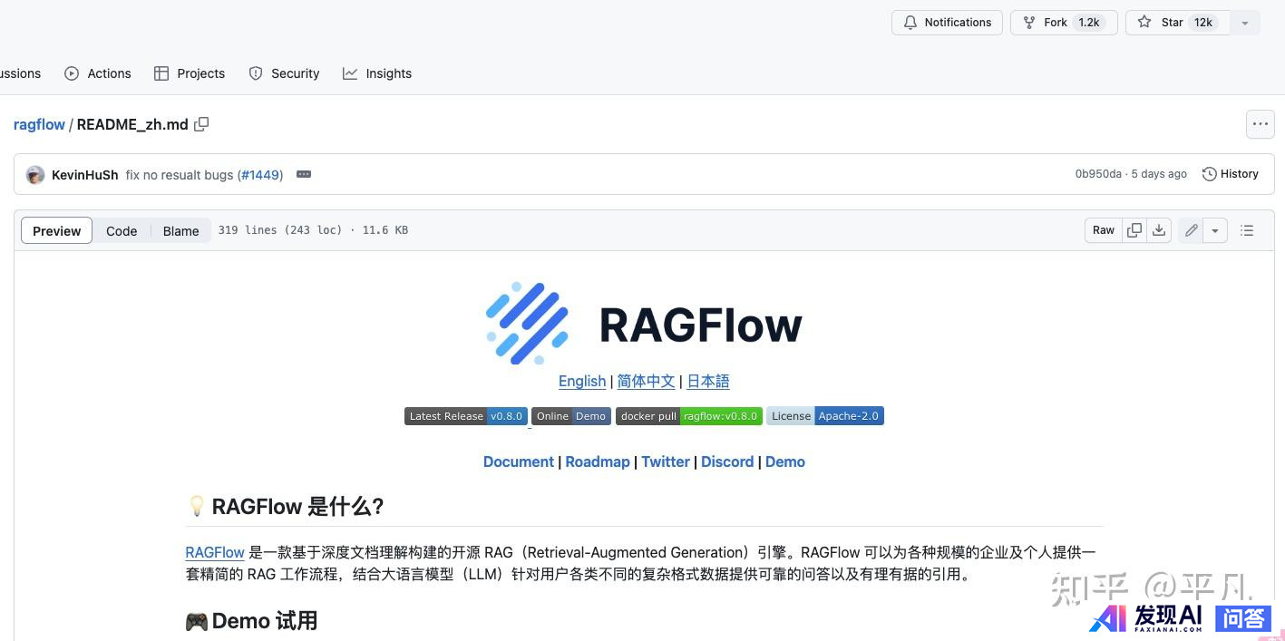The image size is (1285, 641).
Task: Select the Preview view tab
Action: pyautogui.click(x=57, y=231)
